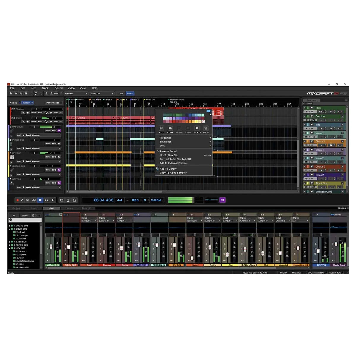The image size is (356, 356).
Task: Solo the Drums track
Action: [40, 122]
